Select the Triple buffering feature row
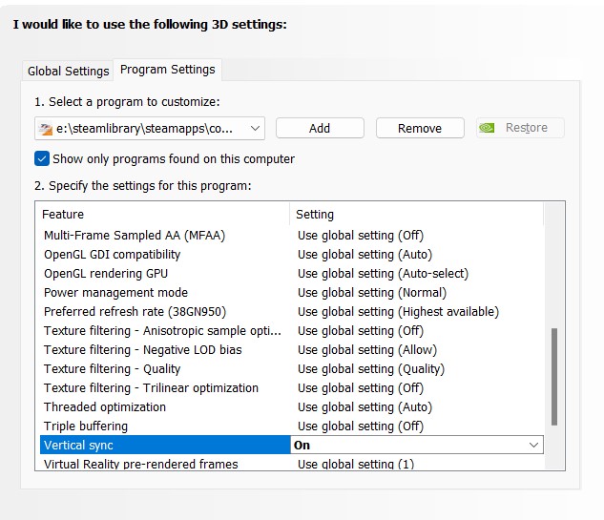604x520 pixels. coord(86,426)
